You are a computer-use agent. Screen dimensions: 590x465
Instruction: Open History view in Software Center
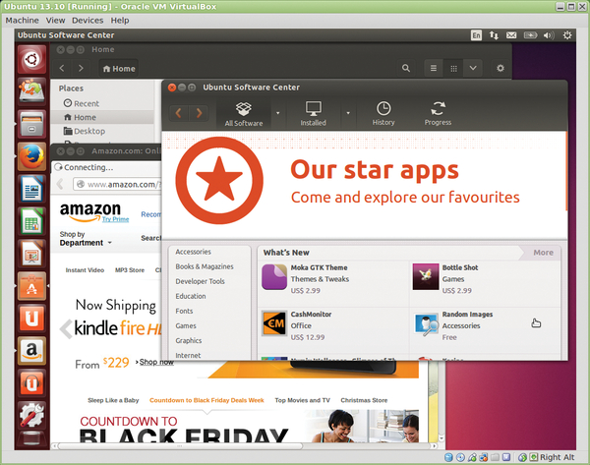click(x=383, y=114)
